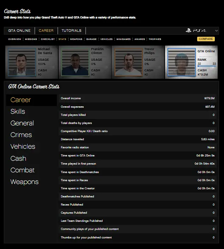Open the TROPHIES submenu
This screenshot has width=224, height=249.
tap(155, 39)
